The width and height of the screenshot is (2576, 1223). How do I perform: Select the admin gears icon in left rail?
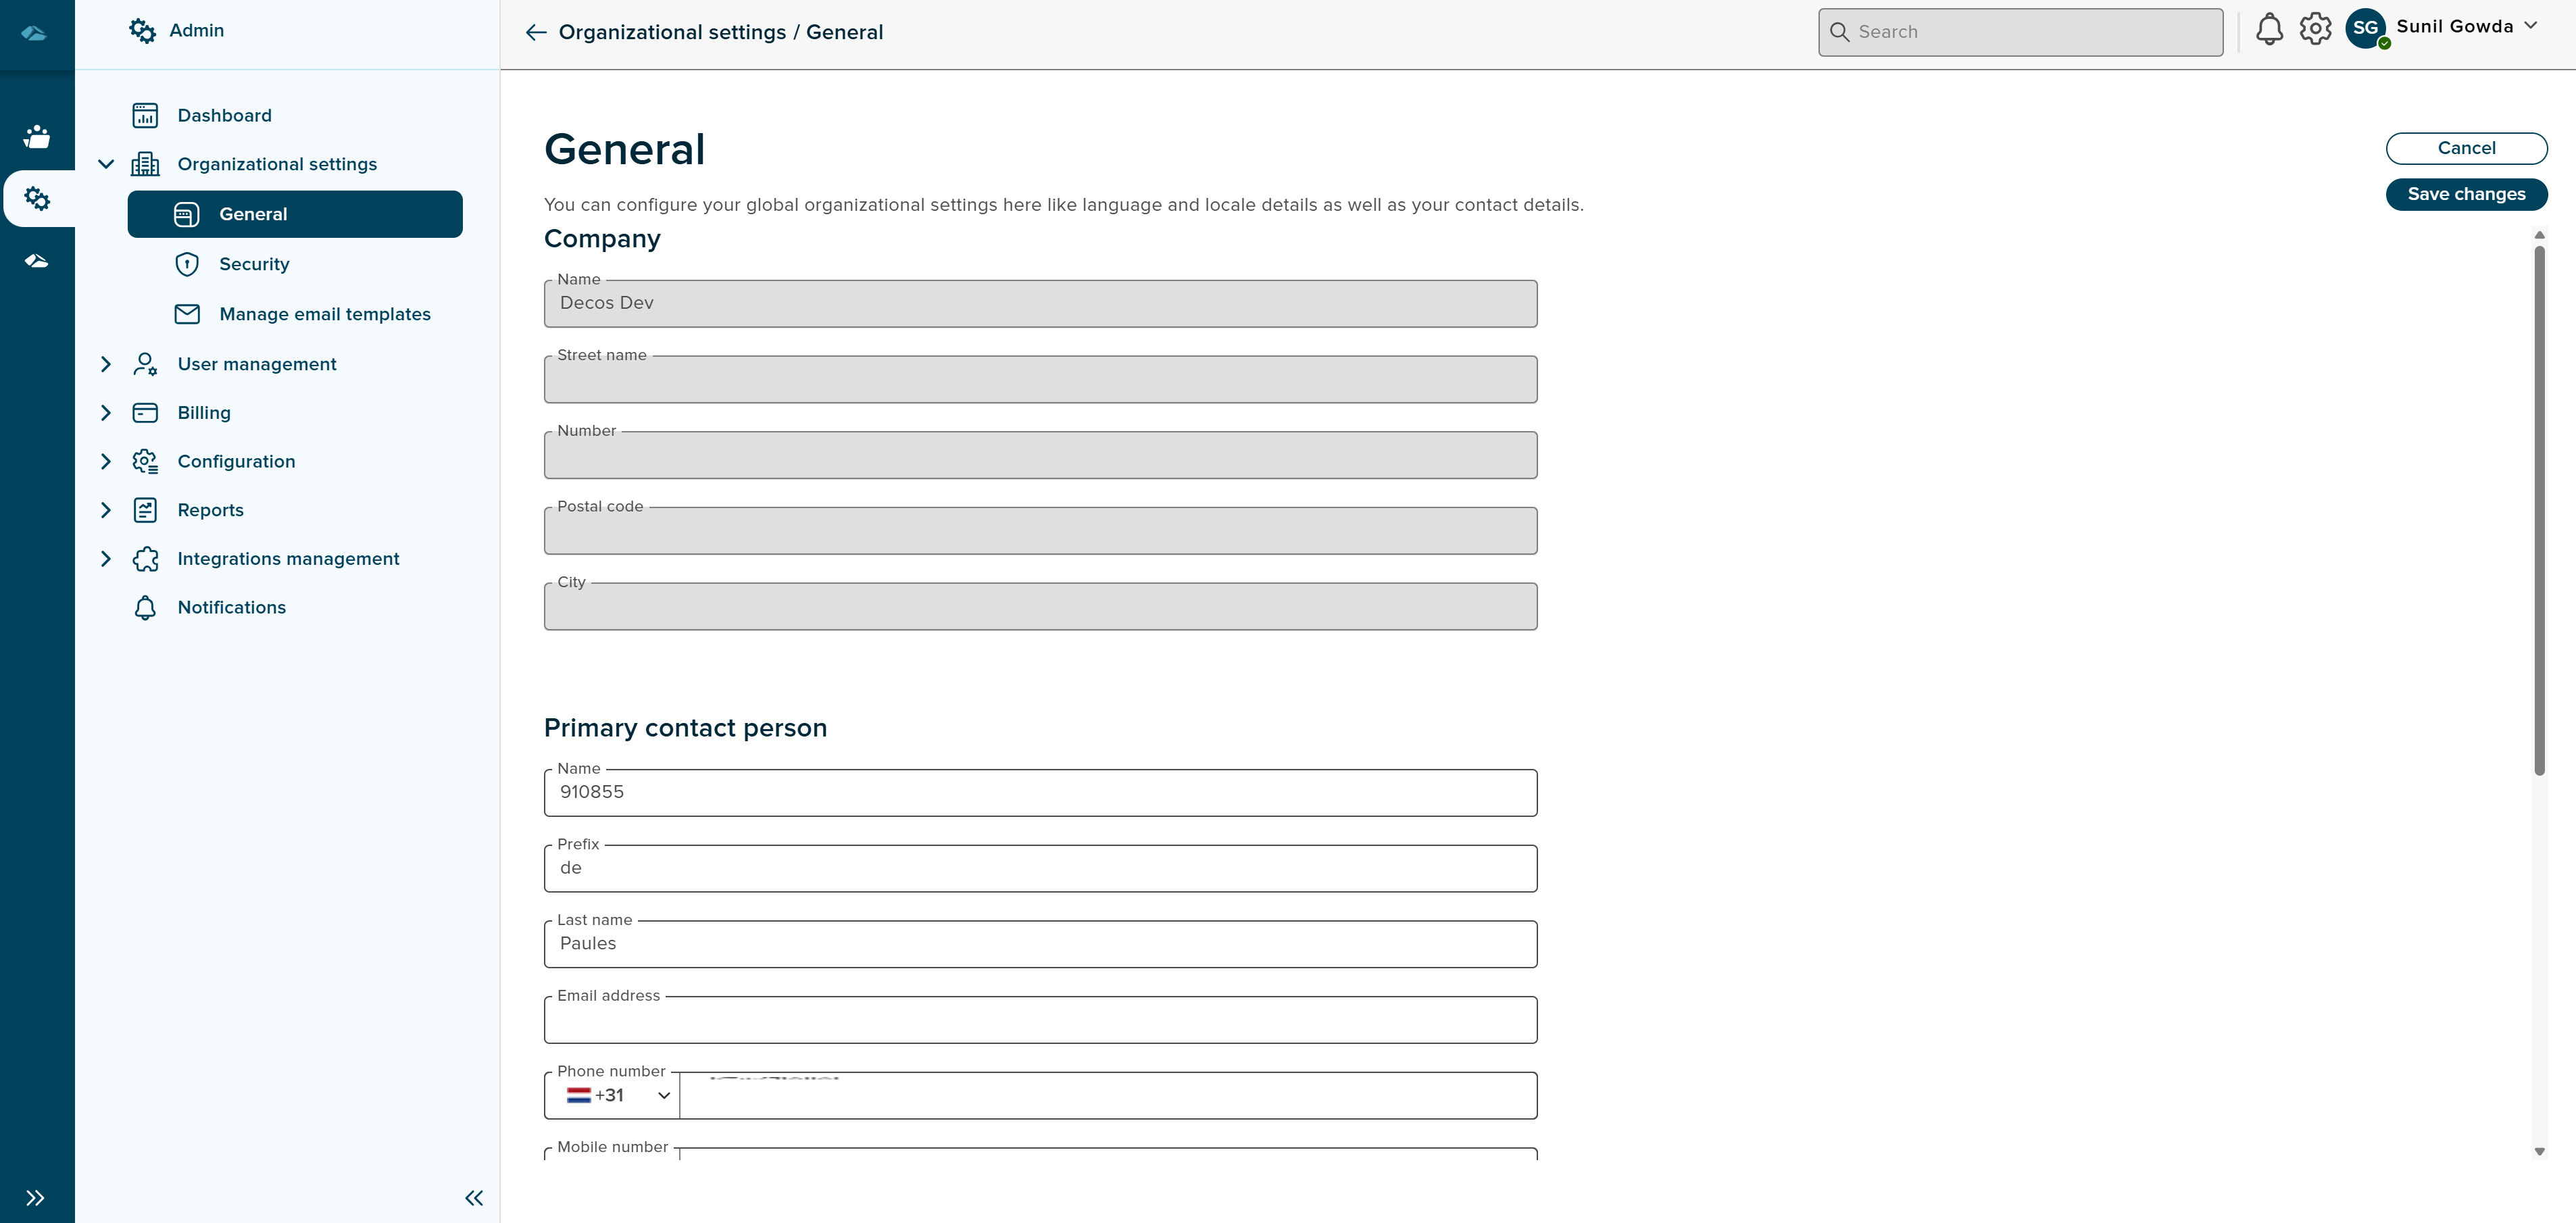click(37, 199)
